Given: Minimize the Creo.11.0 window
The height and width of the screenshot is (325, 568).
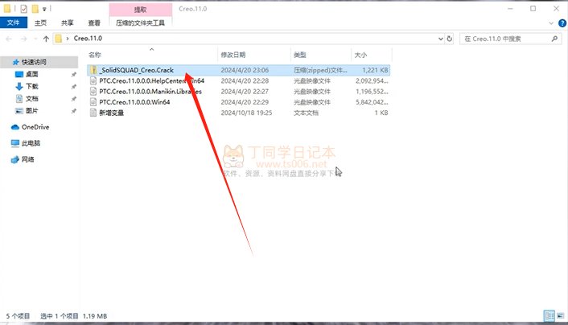Looking at the screenshot, I should (x=510, y=9).
